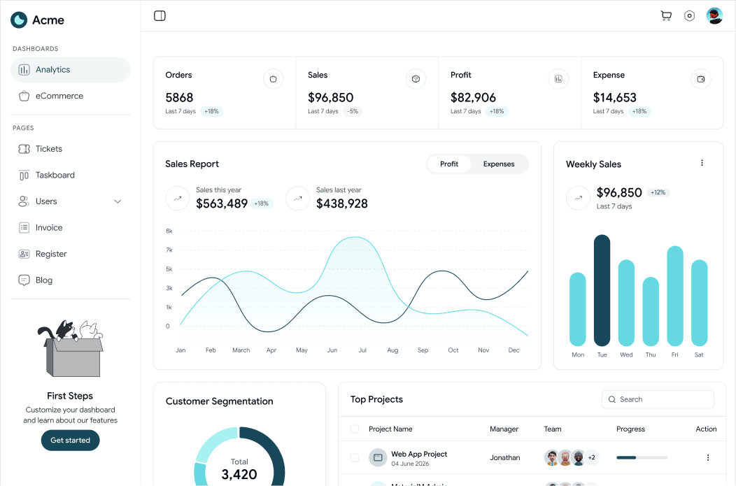Screen dimensions: 736x486
Task: Click the Expense card wallet icon
Action: pos(701,79)
